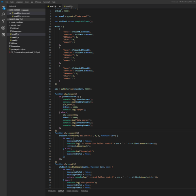Open the Extensions view icon

point(3,35)
